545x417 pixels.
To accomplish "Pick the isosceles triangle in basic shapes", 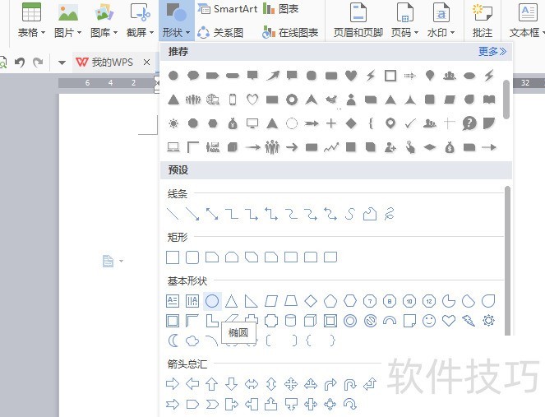I will [231, 301].
